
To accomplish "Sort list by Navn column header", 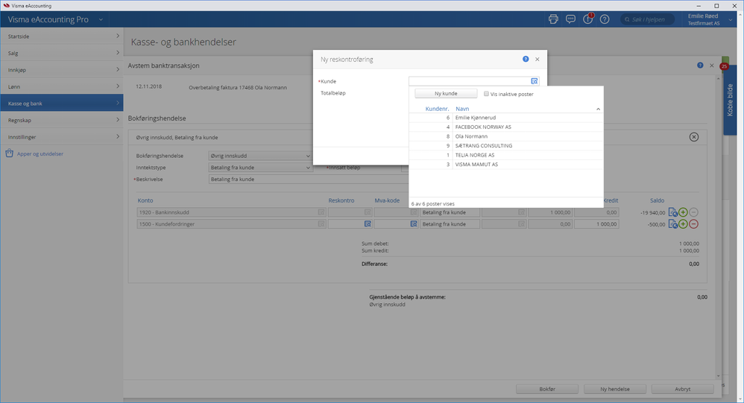I will [462, 109].
